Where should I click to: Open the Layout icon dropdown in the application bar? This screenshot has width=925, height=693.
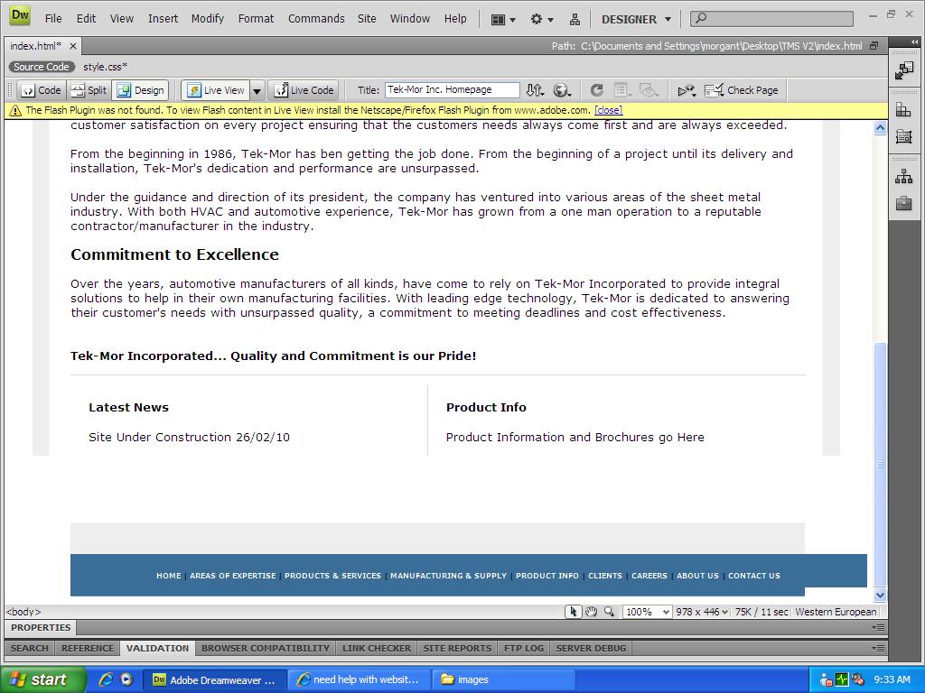(x=503, y=20)
